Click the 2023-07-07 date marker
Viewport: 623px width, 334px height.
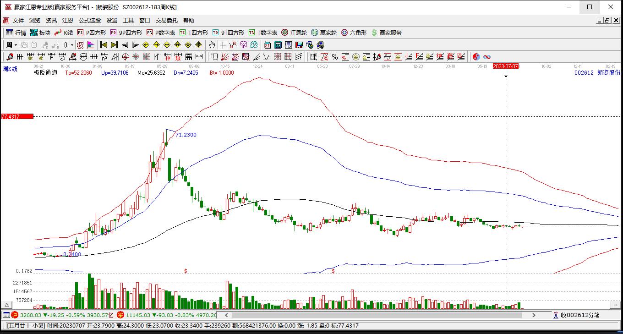(506, 66)
